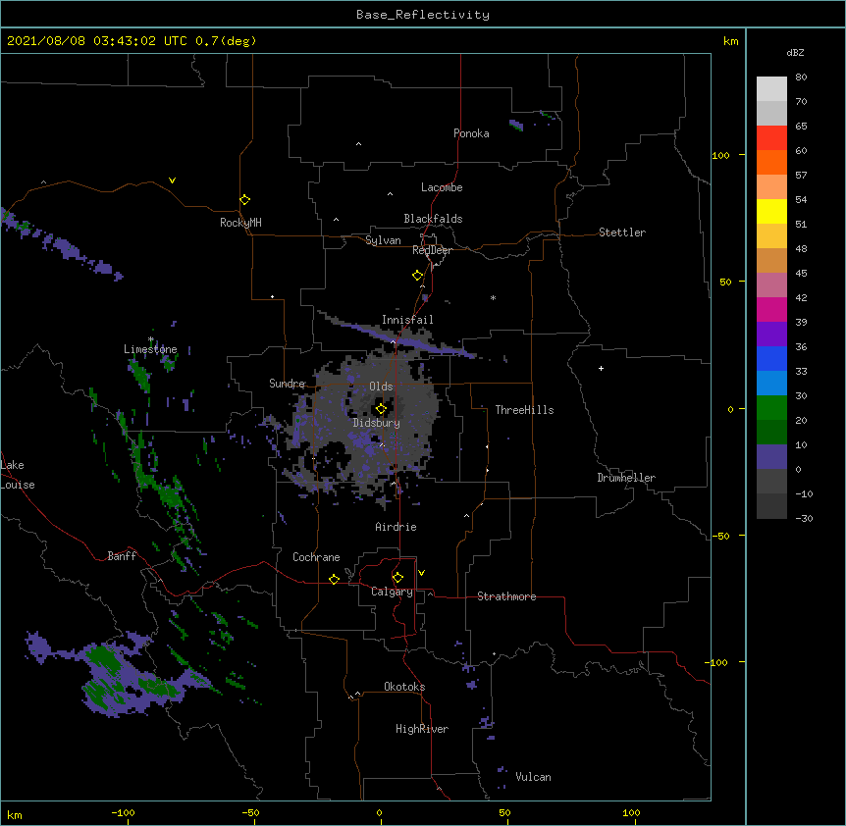The width and height of the screenshot is (846, 826).
Task: Select the magenta swatch in the legend
Action: pos(771,309)
